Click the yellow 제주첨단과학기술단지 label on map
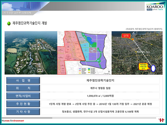This screenshot has height=125, width=167. pos(143,67)
